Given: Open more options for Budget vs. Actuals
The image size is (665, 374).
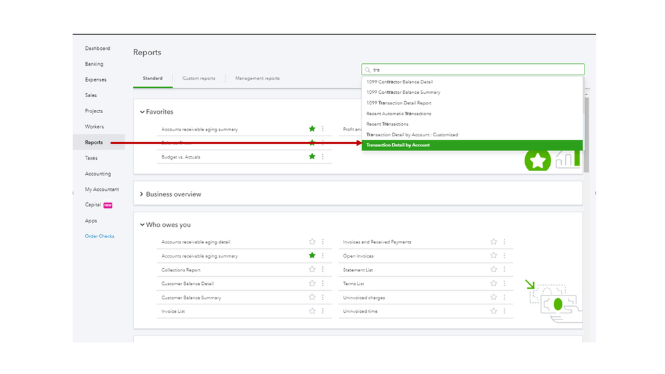Looking at the screenshot, I should [323, 157].
